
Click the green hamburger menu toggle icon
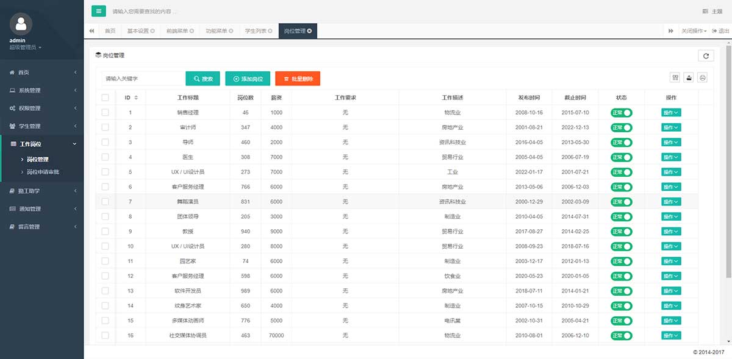click(x=98, y=11)
